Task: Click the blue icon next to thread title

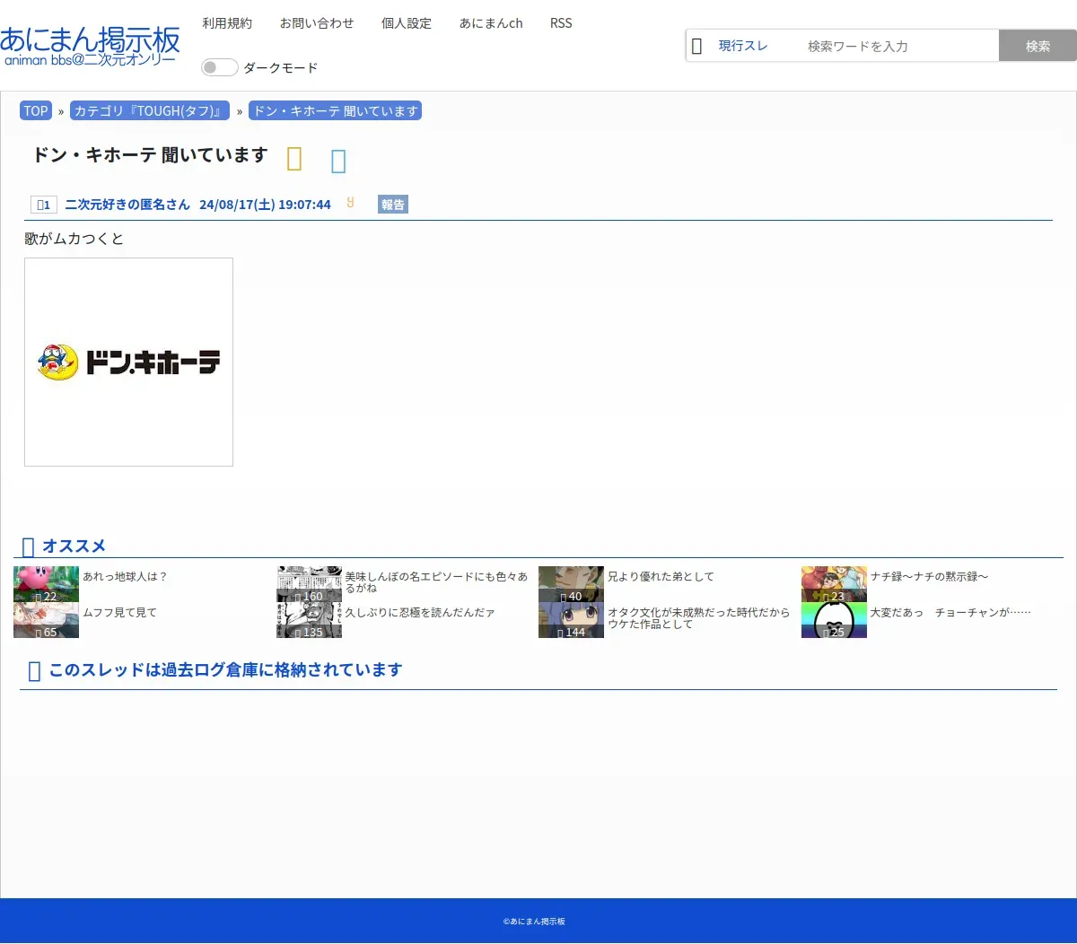Action: point(338,161)
